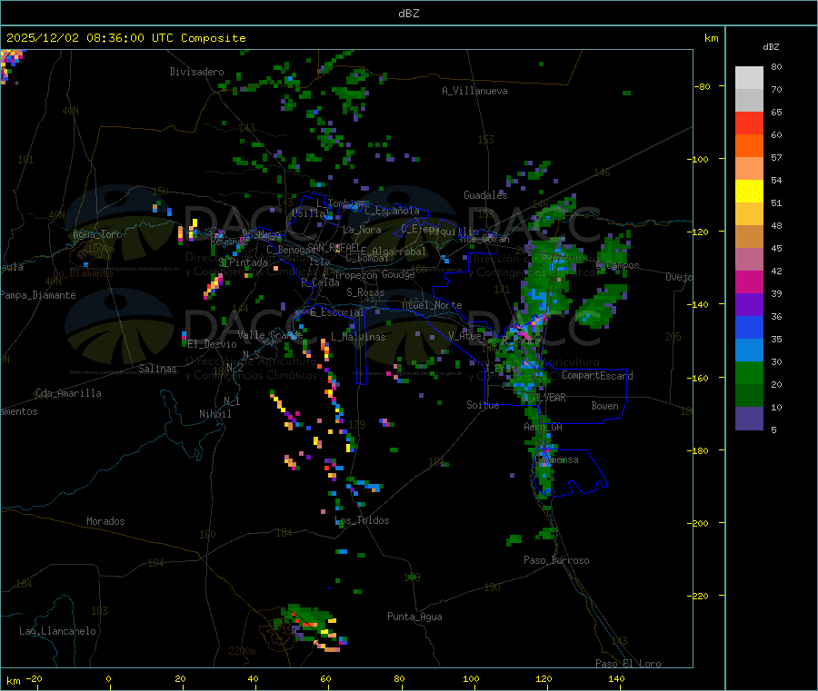Click the Bowen map label

coord(604,406)
